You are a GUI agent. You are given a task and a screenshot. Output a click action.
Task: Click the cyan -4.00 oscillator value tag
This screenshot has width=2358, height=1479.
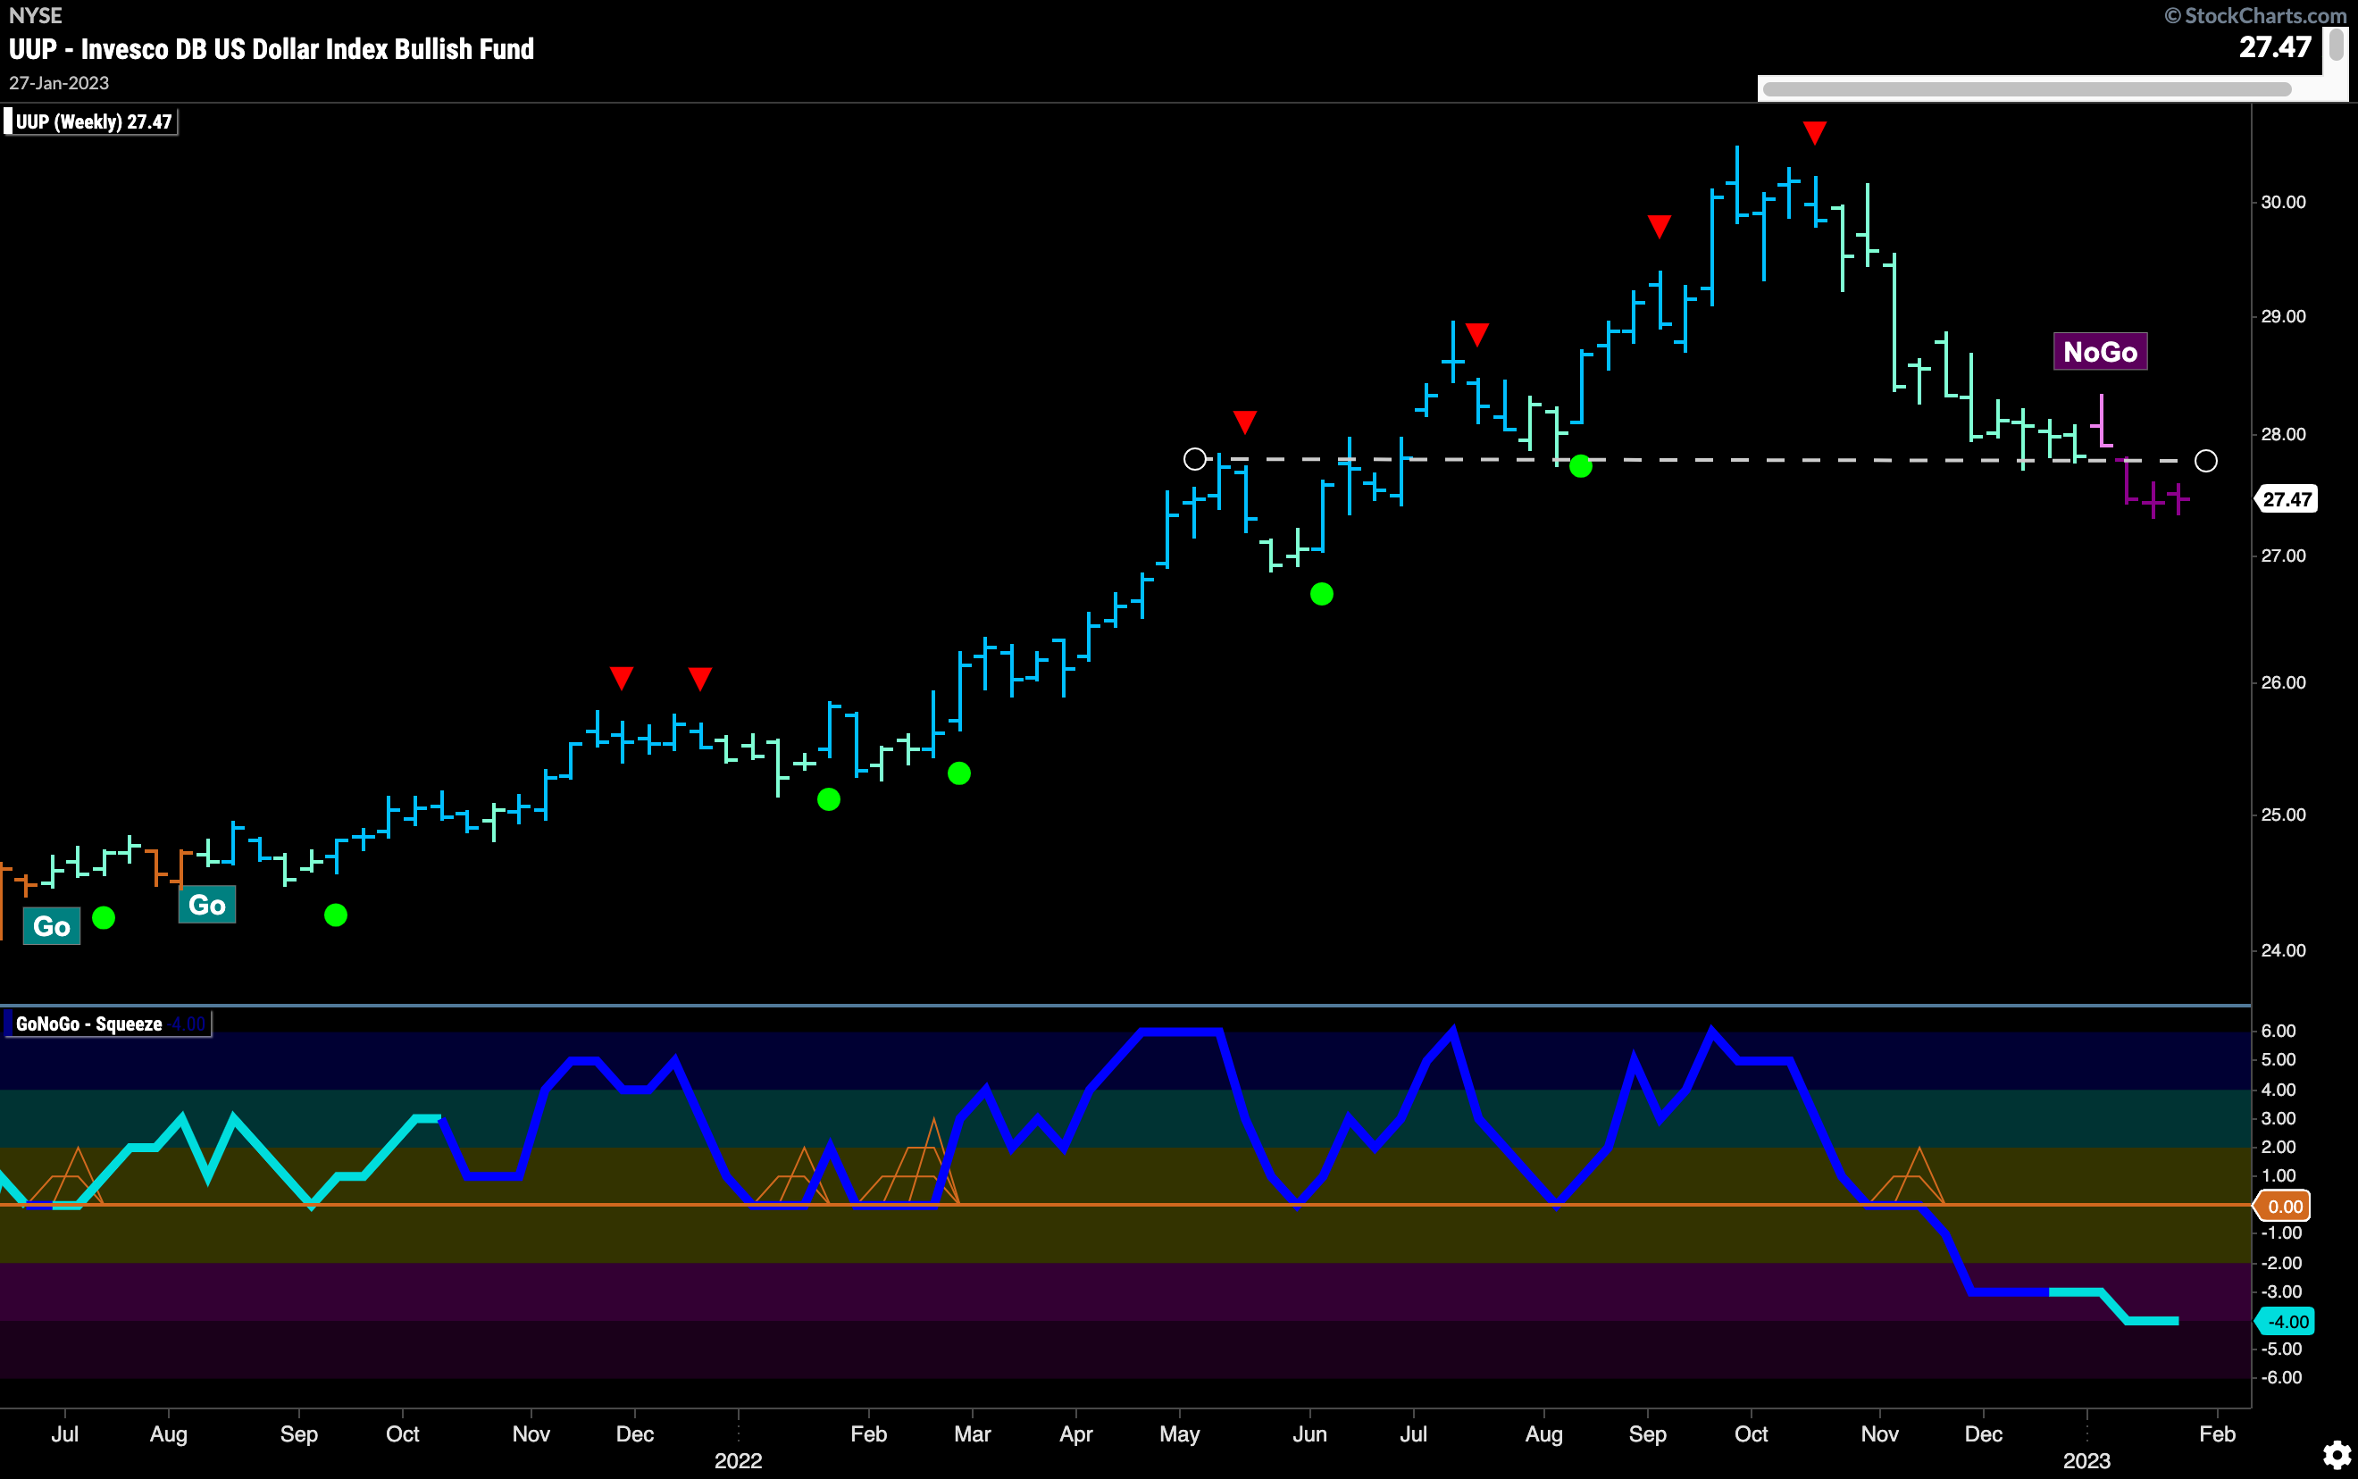(2284, 1322)
